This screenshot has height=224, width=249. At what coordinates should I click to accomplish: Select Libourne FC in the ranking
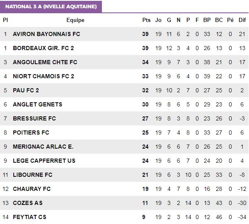click(x=33, y=175)
